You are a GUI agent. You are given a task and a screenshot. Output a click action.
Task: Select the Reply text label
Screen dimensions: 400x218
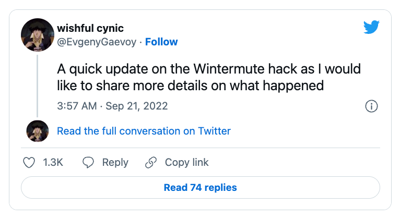pos(115,163)
